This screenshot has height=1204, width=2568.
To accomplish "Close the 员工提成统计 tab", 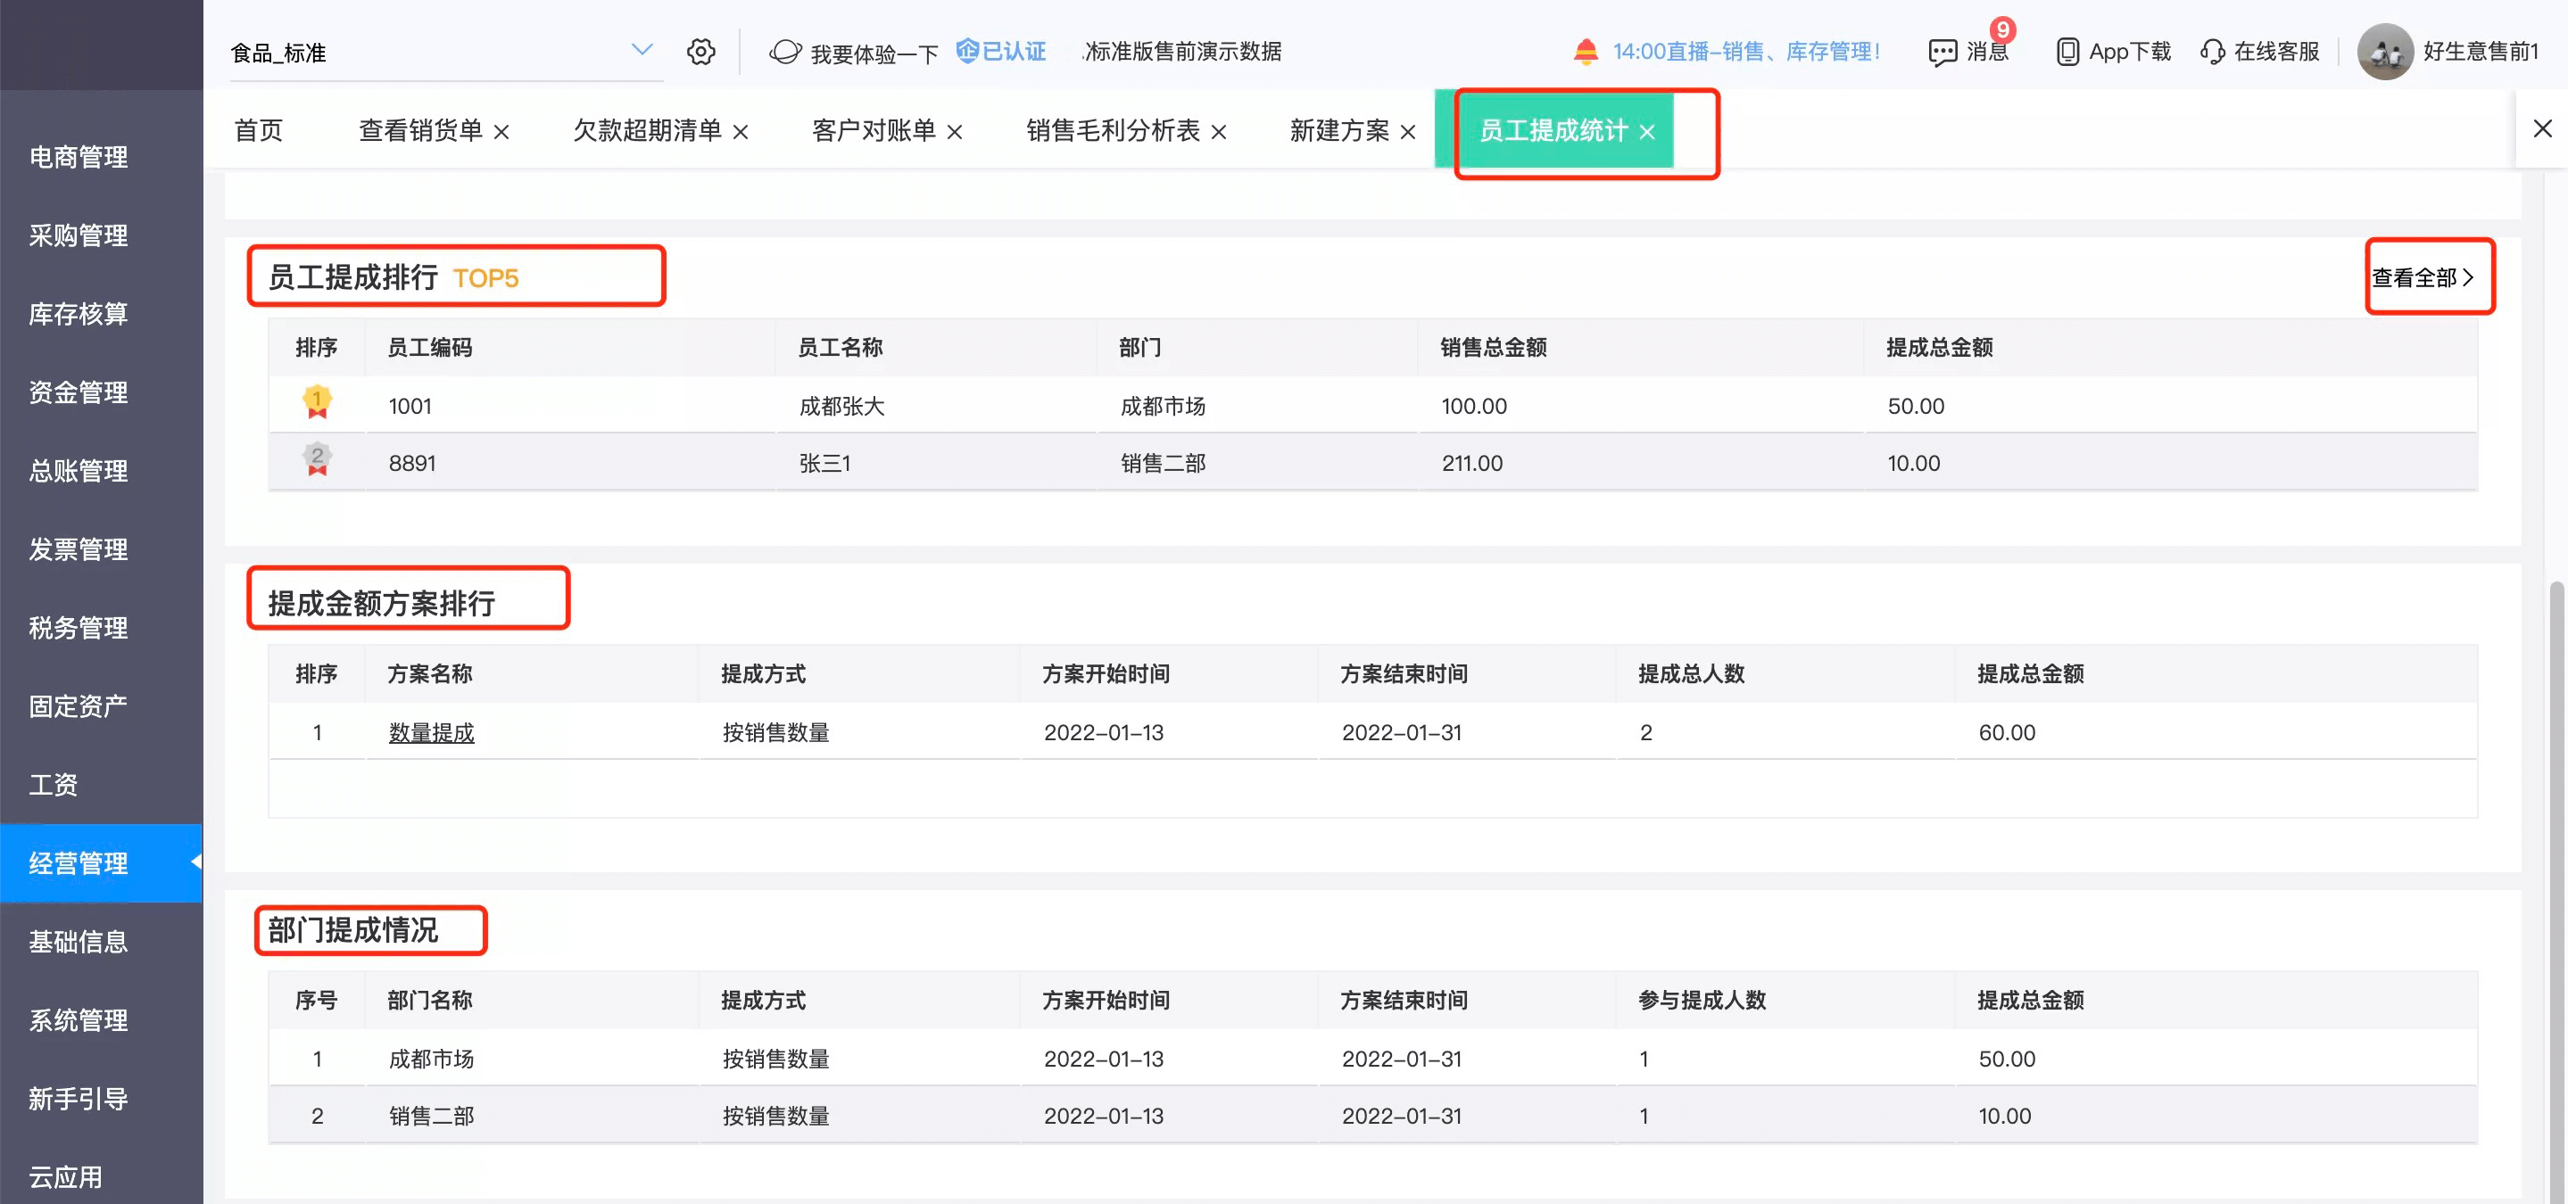I will [x=1647, y=132].
